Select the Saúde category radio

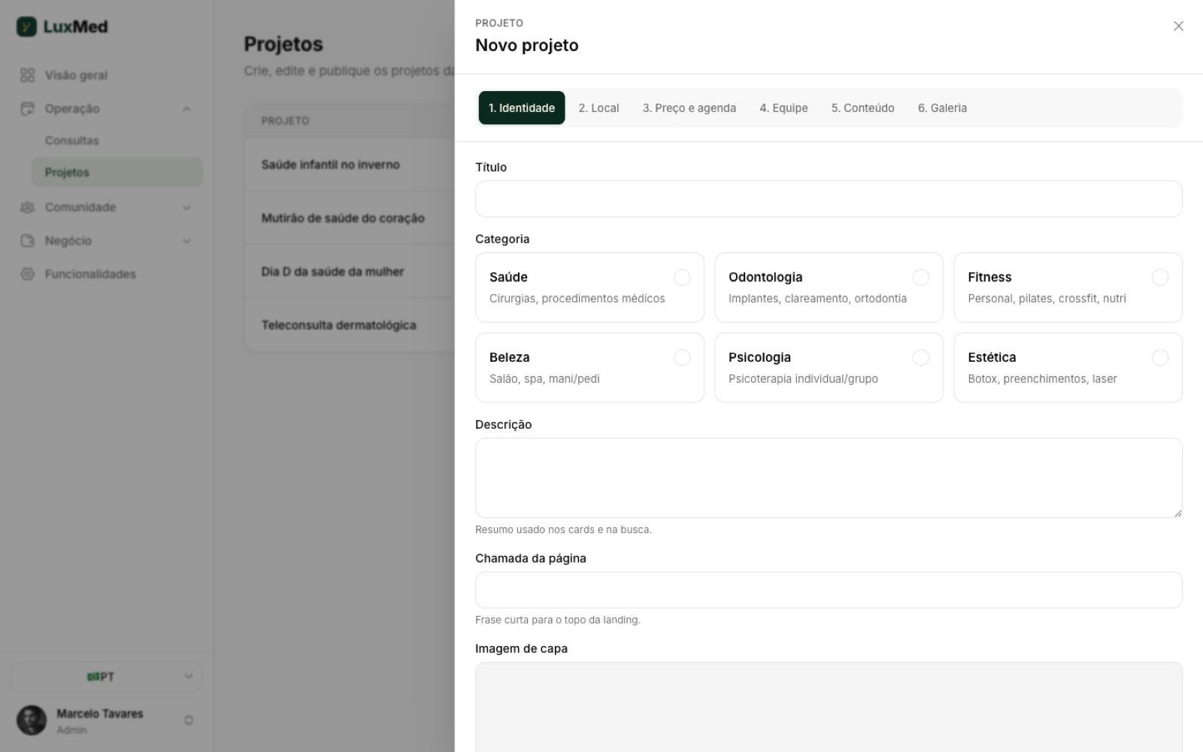tap(682, 277)
